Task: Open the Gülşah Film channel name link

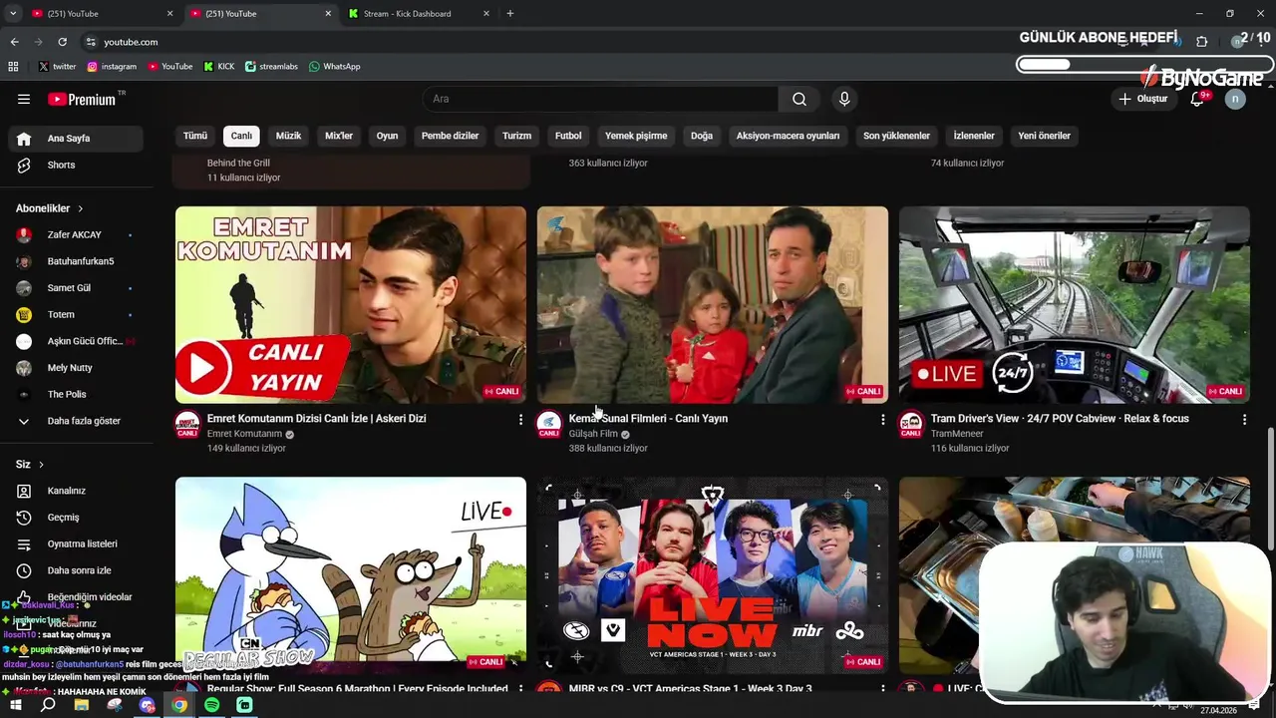Action: coord(593,434)
